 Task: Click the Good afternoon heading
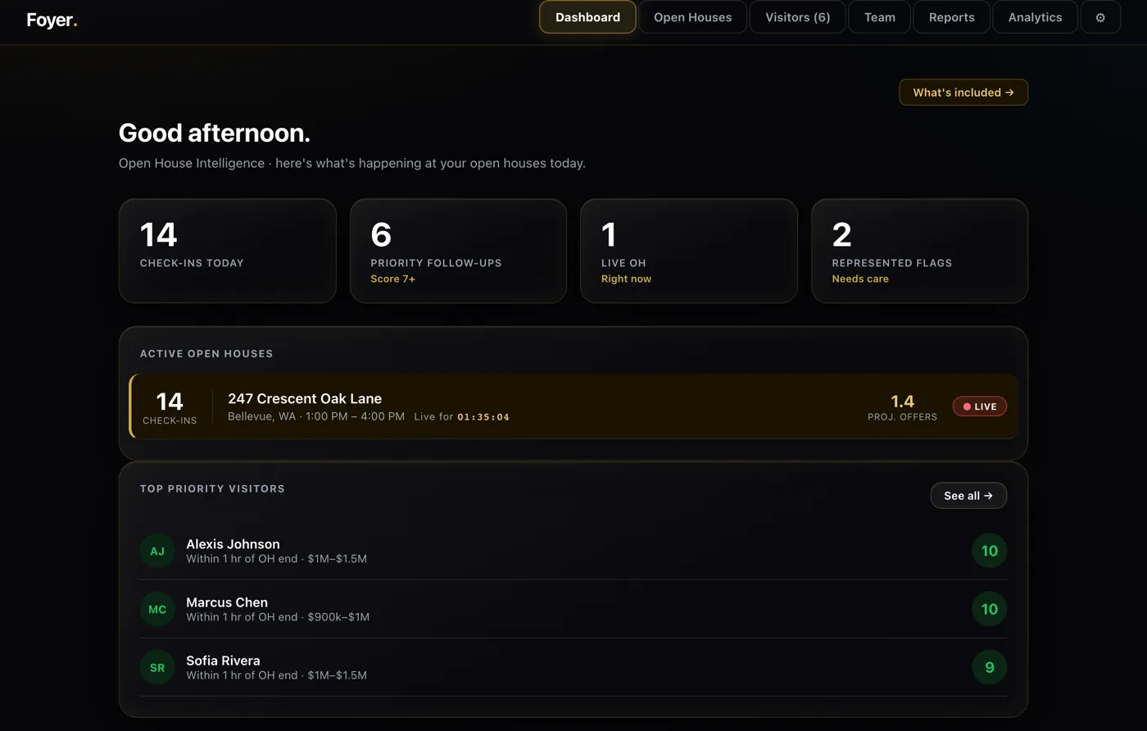click(x=215, y=133)
